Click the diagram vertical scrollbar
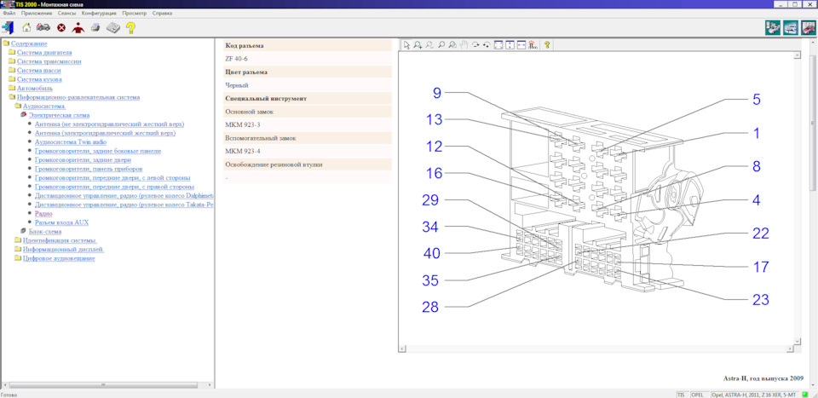 pyautogui.click(x=798, y=198)
